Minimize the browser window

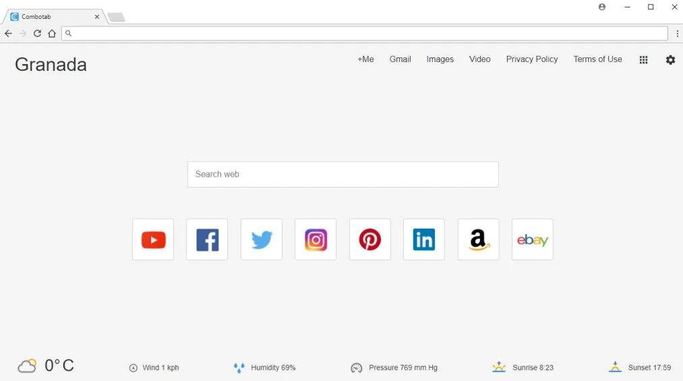[x=627, y=7]
